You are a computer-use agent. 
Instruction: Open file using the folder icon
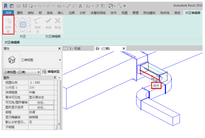click(19, 6)
